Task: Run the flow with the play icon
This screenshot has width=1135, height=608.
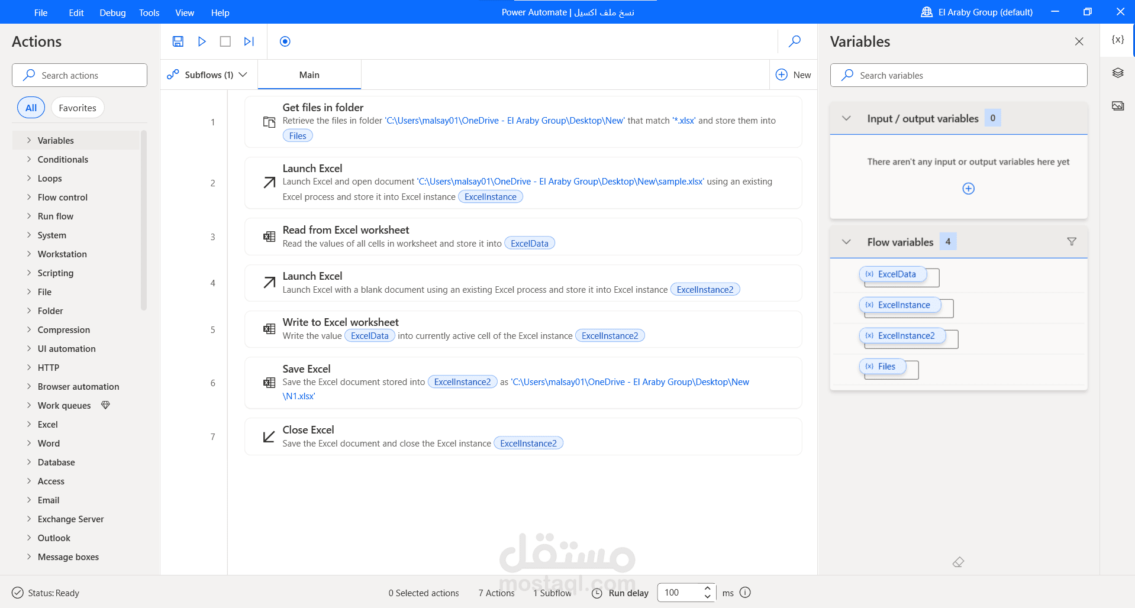Action: pos(202,41)
